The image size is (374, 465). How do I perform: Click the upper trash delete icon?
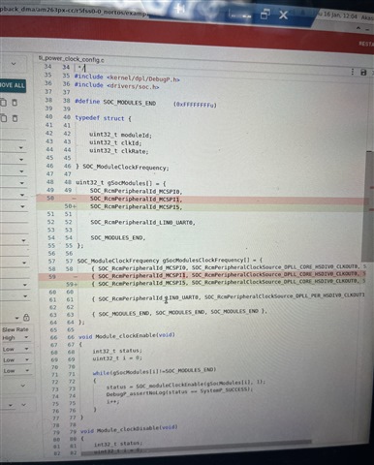coord(15,103)
